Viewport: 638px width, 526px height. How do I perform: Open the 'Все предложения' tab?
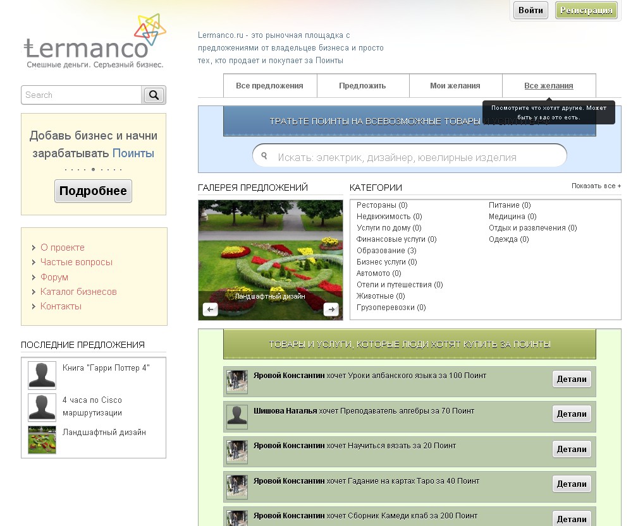click(x=271, y=85)
